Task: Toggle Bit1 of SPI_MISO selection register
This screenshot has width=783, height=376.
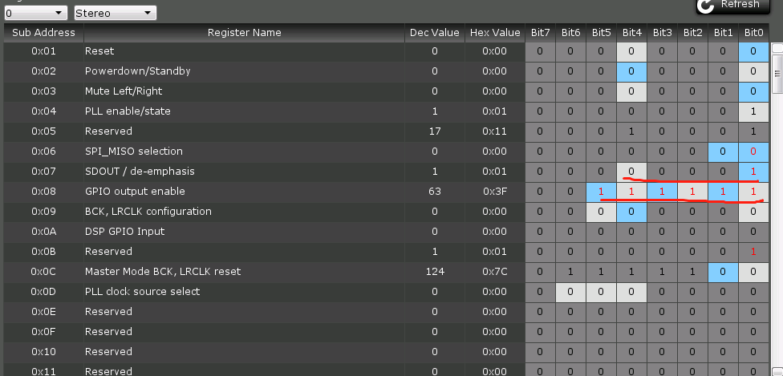Action: pos(723,152)
